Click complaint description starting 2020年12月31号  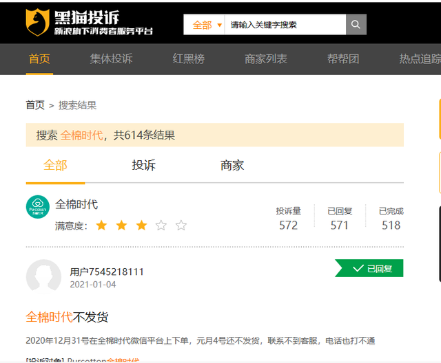pyautogui.click(x=201, y=340)
